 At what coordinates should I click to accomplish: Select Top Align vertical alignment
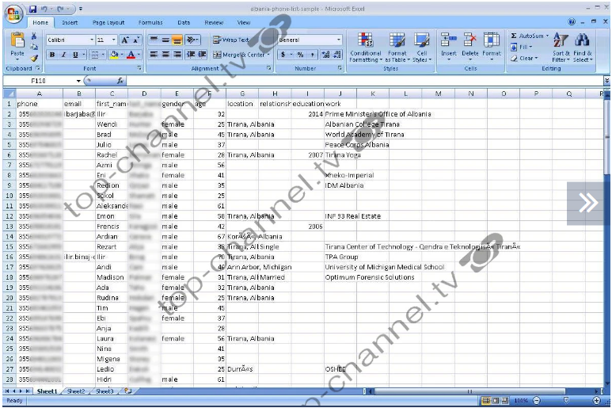pos(154,40)
